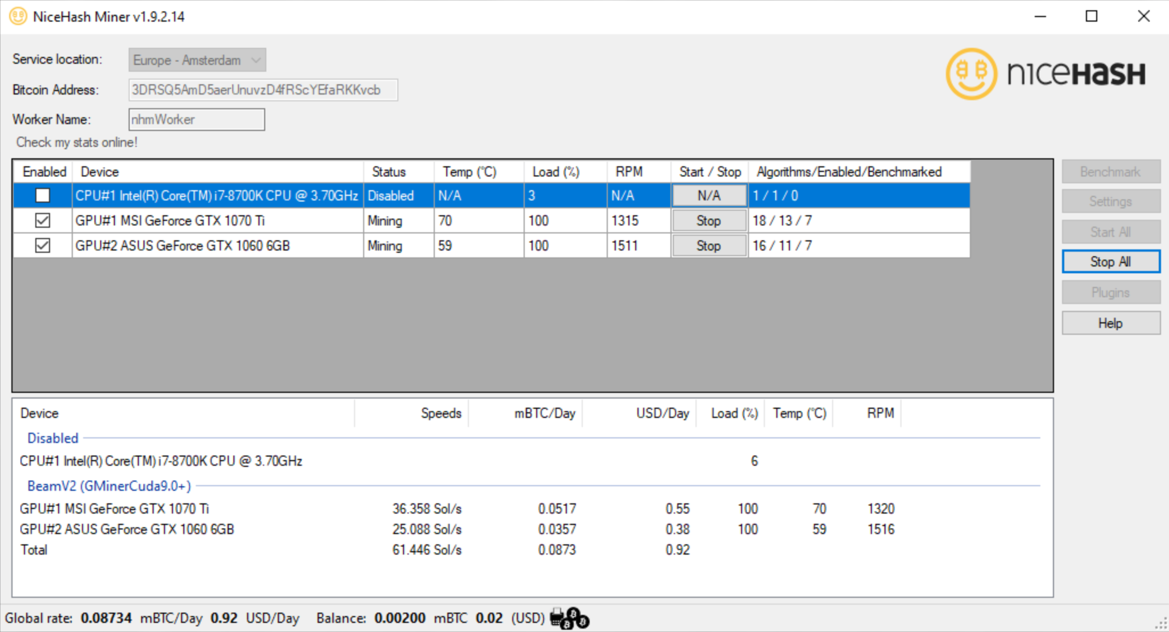Close the NiceHash Miner window

[1144, 17]
